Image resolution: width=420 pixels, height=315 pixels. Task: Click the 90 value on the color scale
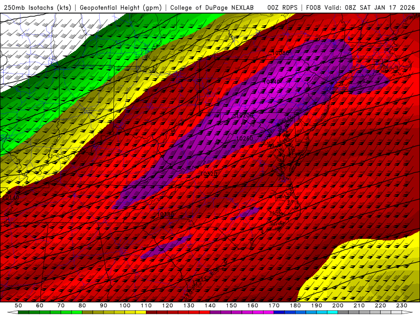(x=103, y=306)
